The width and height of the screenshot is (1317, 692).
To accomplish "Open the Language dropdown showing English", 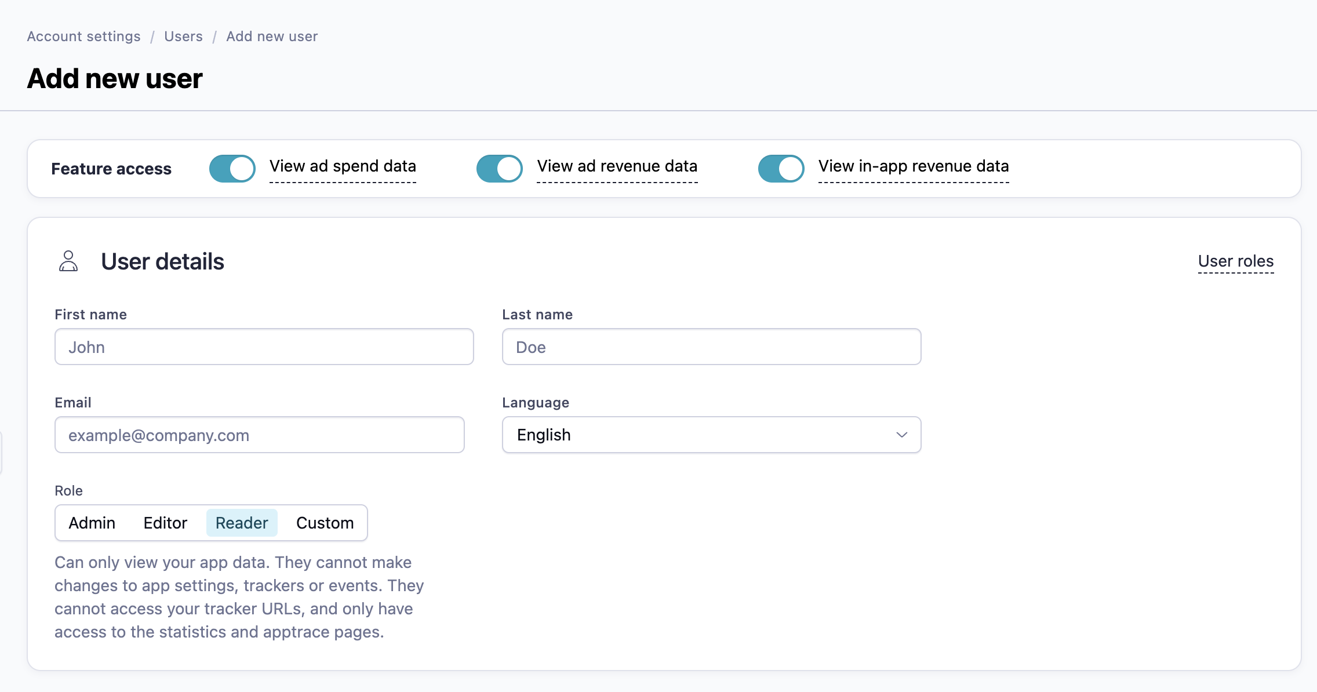I will (x=711, y=435).
